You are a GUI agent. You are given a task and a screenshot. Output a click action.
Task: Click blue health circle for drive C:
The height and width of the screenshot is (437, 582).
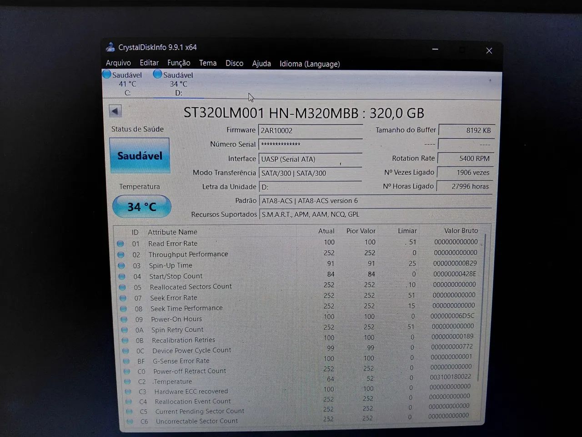click(107, 74)
